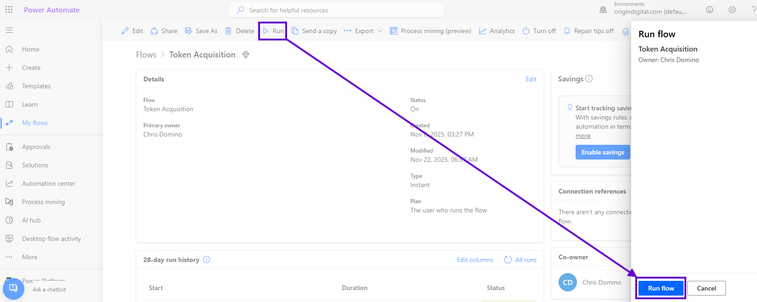Open Analytics in the command bar
Screen dimensions: 757x302
click(497, 31)
